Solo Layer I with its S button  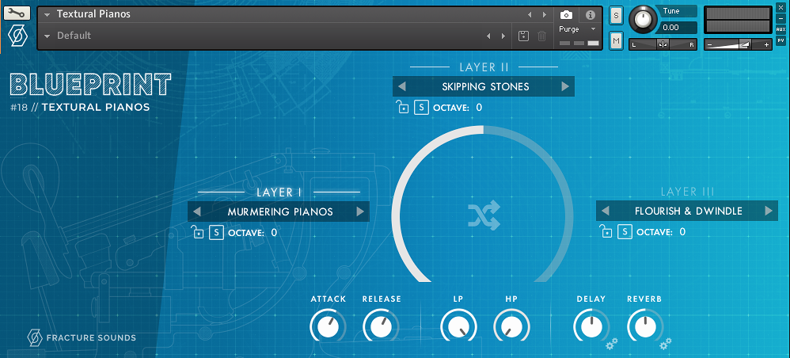(x=216, y=232)
